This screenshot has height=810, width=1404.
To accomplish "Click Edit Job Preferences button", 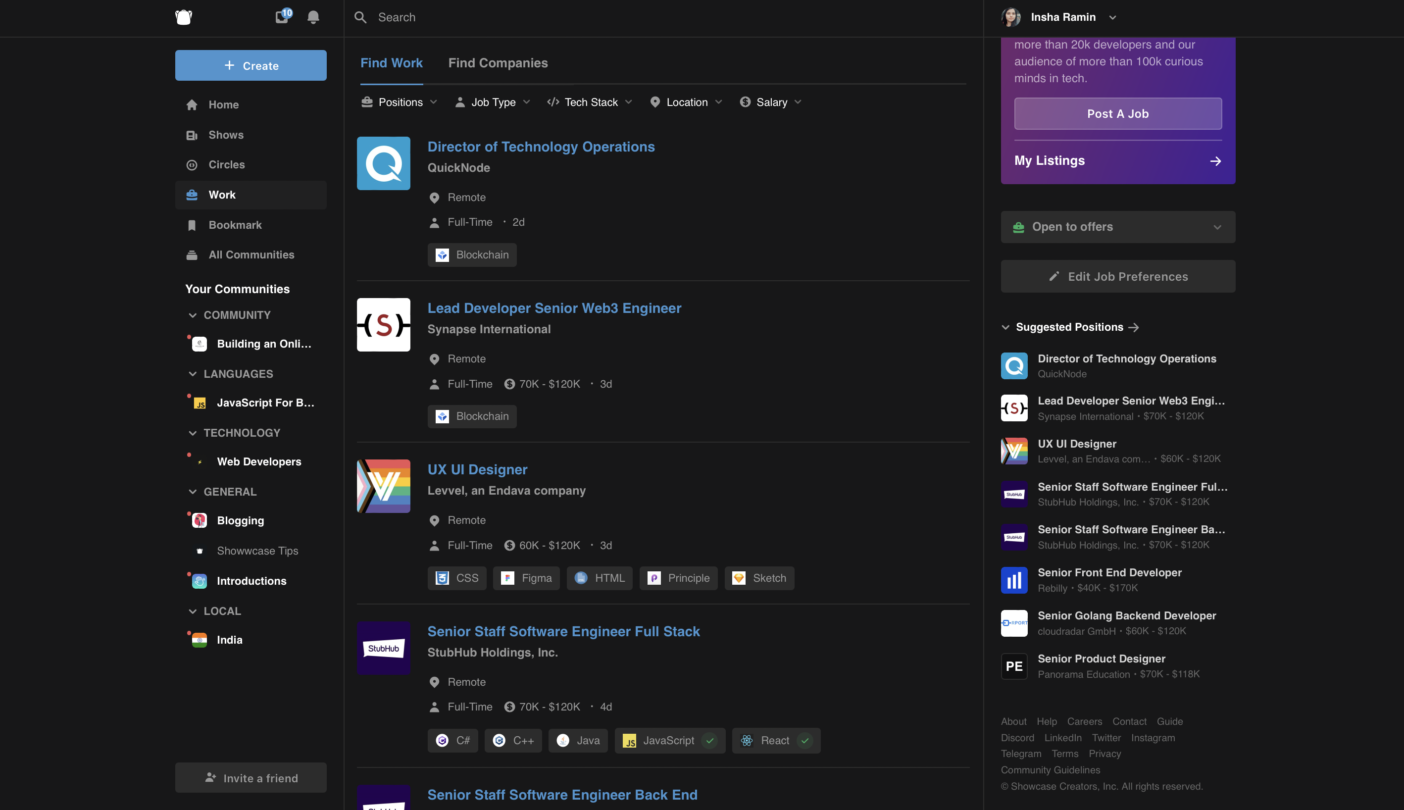I will tap(1117, 276).
